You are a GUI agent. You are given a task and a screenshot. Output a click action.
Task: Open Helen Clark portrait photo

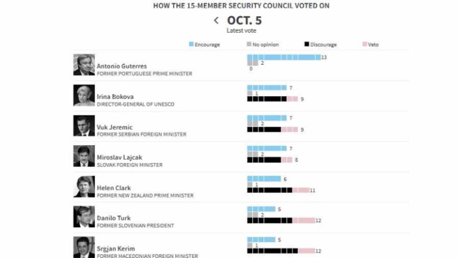[84, 187]
